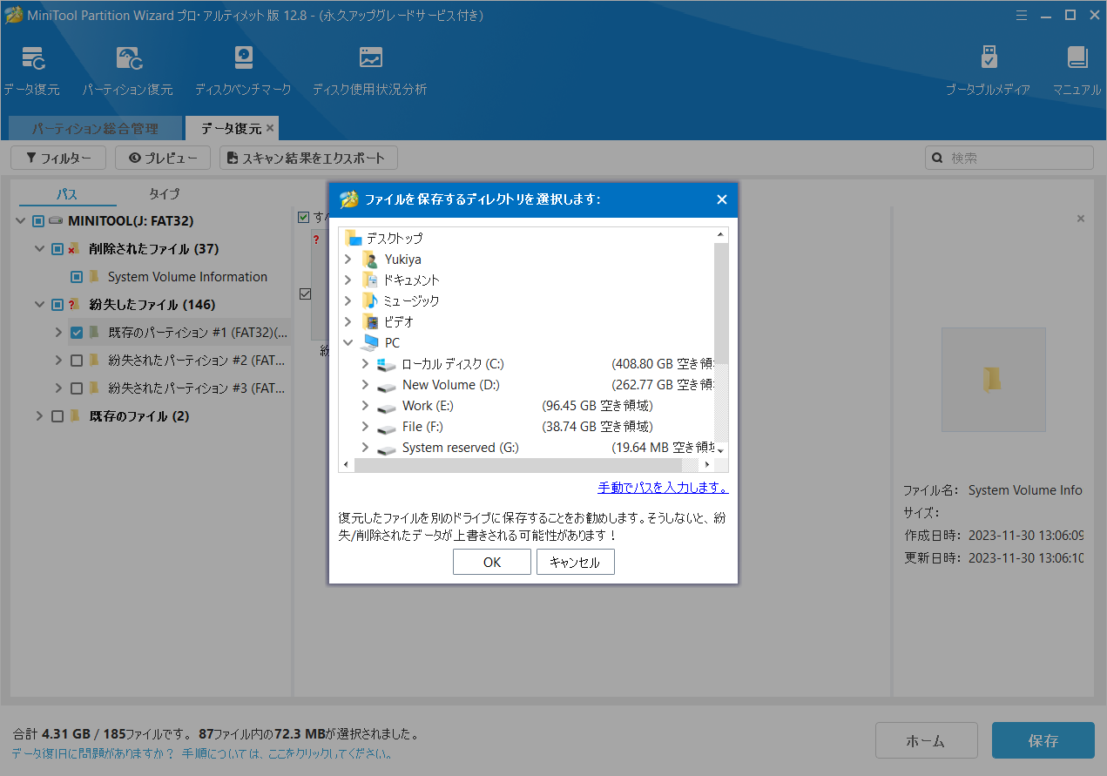Click MINITOOL(J: FAT32) drive icon
This screenshot has width=1107, height=776.
[x=57, y=221]
